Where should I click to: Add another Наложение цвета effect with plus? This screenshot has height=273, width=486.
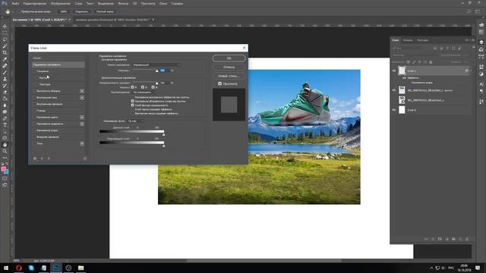[82, 118]
